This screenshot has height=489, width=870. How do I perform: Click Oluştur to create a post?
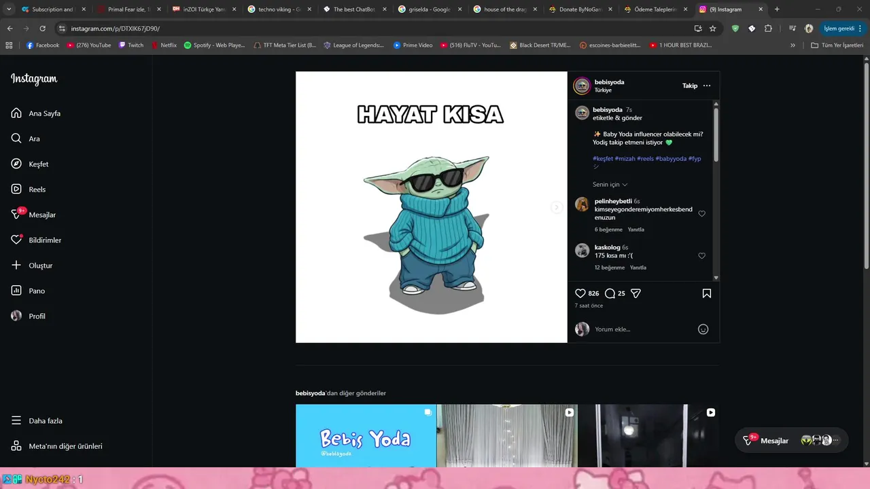pos(31,266)
